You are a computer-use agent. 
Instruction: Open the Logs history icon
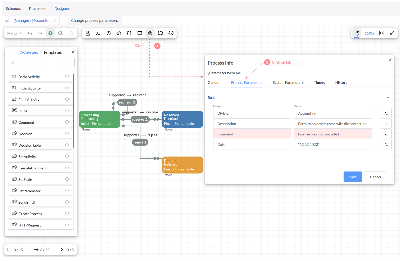tap(171, 33)
